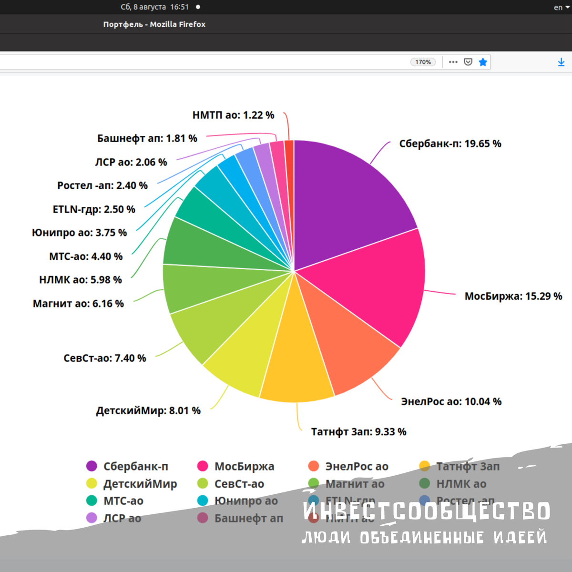Image resolution: width=572 pixels, height=572 pixels.
Task: Open the downloads arrow icon
Action: pyautogui.click(x=561, y=62)
